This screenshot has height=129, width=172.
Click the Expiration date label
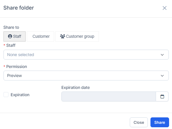(x=75, y=88)
